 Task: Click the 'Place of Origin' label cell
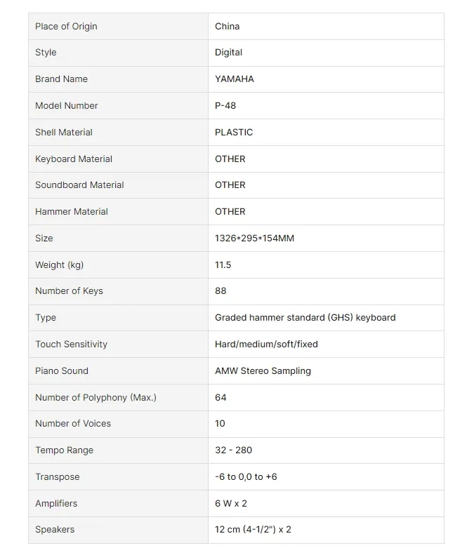(118, 27)
